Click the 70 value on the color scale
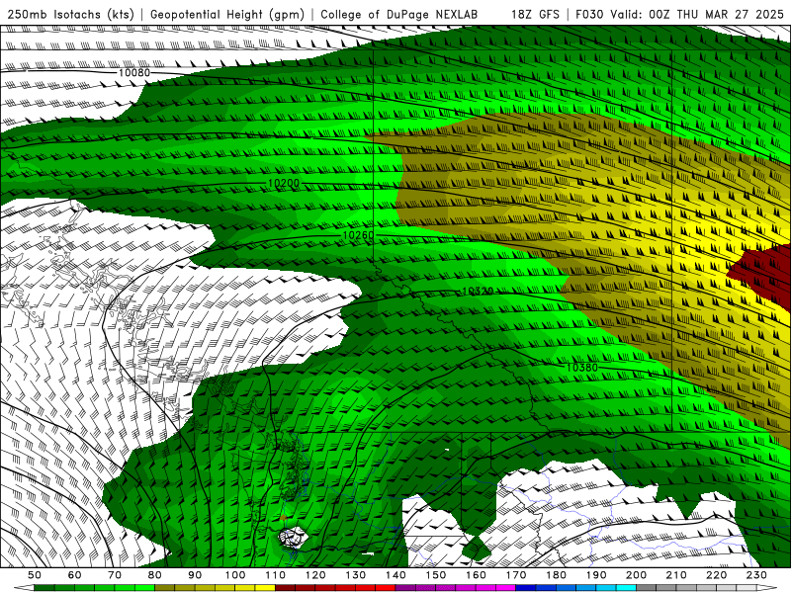The width and height of the screenshot is (791, 593). tap(115, 575)
